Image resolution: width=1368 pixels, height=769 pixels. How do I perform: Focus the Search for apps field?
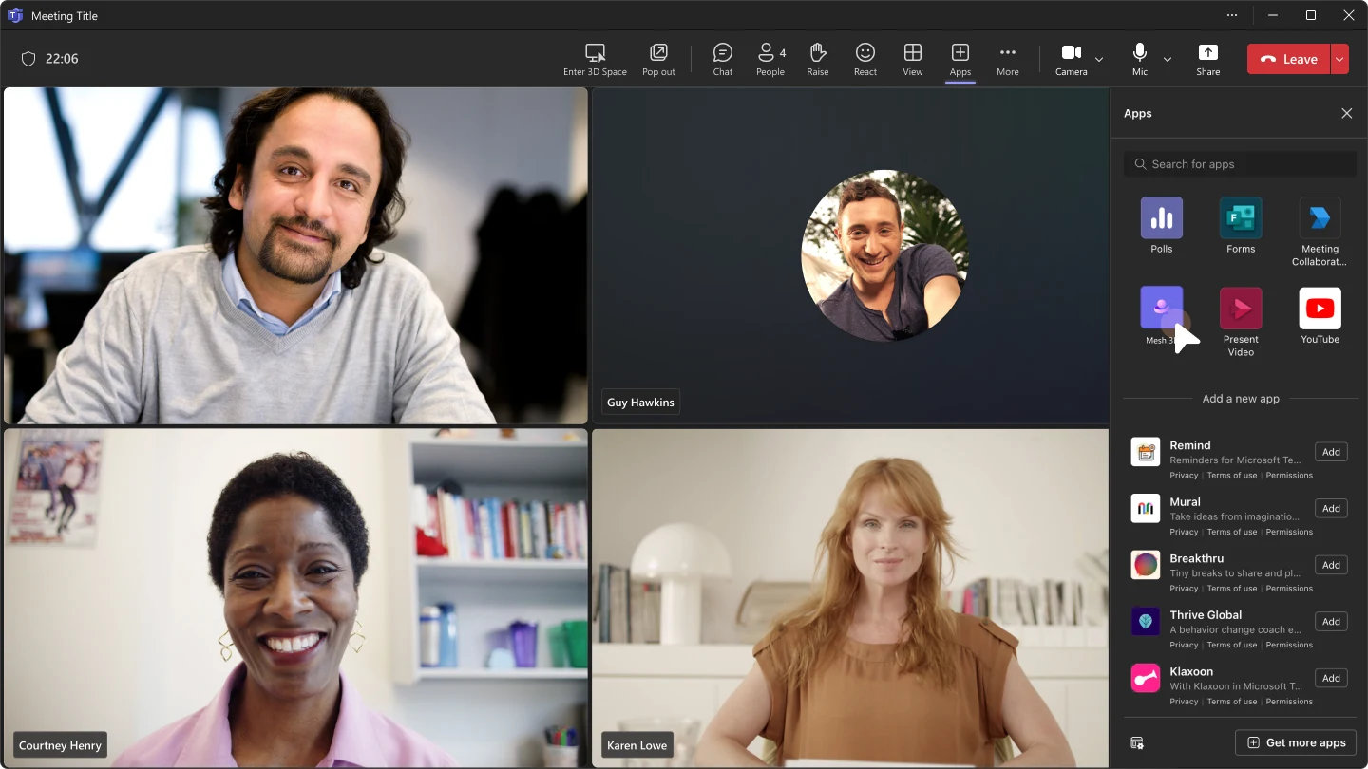click(1240, 164)
